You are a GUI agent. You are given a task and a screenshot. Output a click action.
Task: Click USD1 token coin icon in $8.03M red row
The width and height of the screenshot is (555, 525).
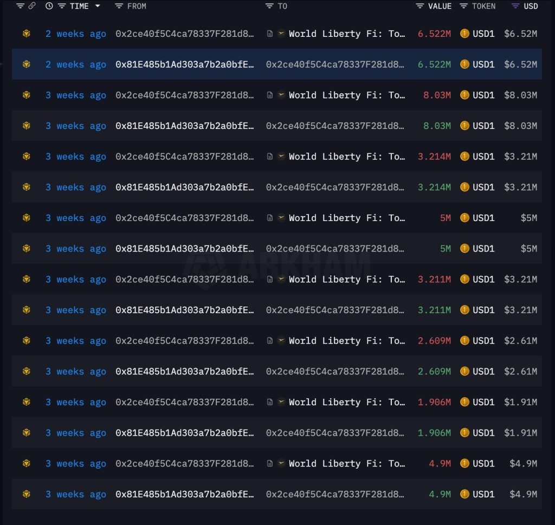[x=464, y=95]
